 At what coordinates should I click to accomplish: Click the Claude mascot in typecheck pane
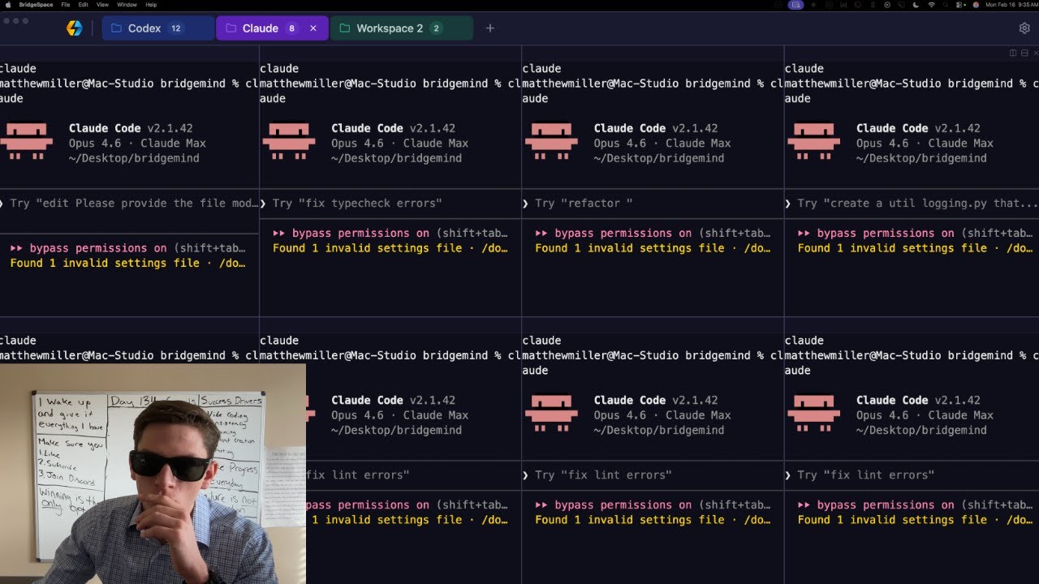point(289,140)
